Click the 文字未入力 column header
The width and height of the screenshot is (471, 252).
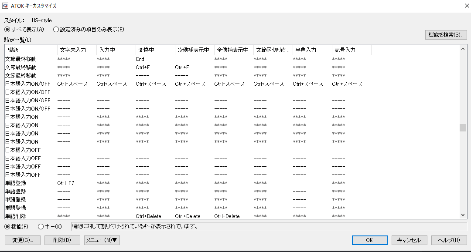pos(77,50)
